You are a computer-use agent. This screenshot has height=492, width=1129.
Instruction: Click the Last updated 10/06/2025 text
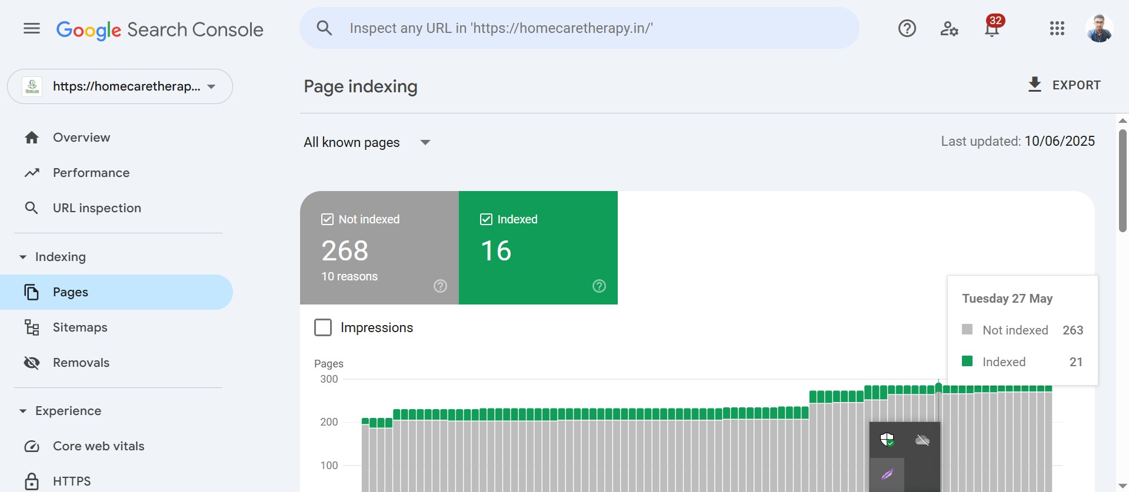tap(1018, 141)
